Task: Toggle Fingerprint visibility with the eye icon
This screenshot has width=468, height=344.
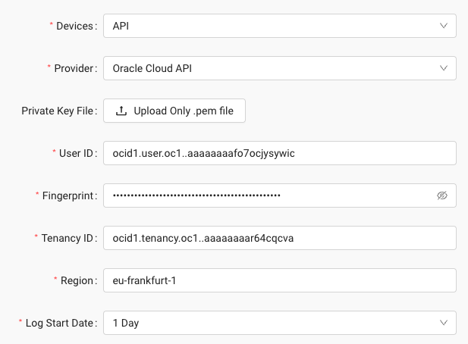Action: click(442, 195)
